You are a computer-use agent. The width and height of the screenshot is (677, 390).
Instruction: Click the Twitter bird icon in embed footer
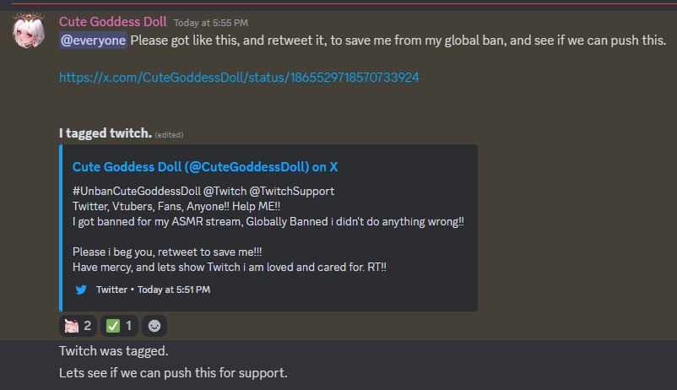tap(81, 290)
